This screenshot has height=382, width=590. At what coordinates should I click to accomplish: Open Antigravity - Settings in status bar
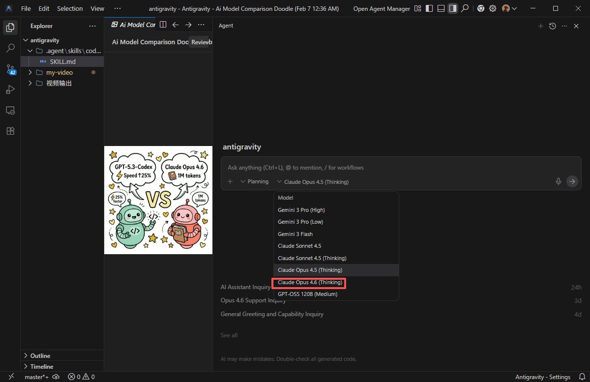543,377
